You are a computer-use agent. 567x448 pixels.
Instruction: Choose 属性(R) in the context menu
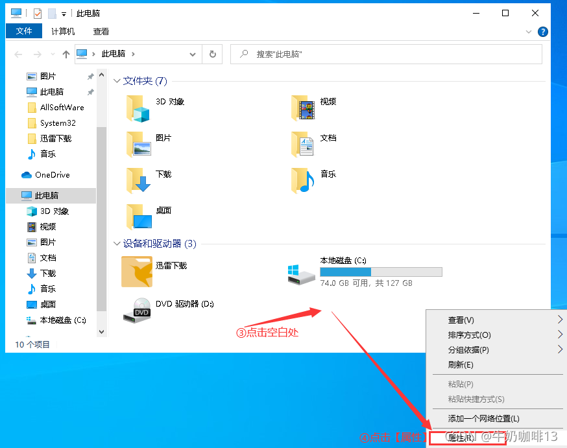[x=496, y=438]
